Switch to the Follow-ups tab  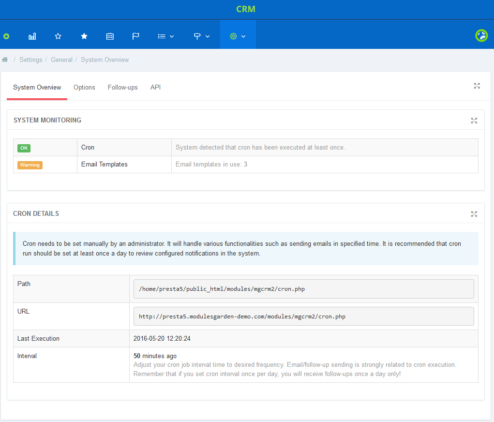(122, 87)
